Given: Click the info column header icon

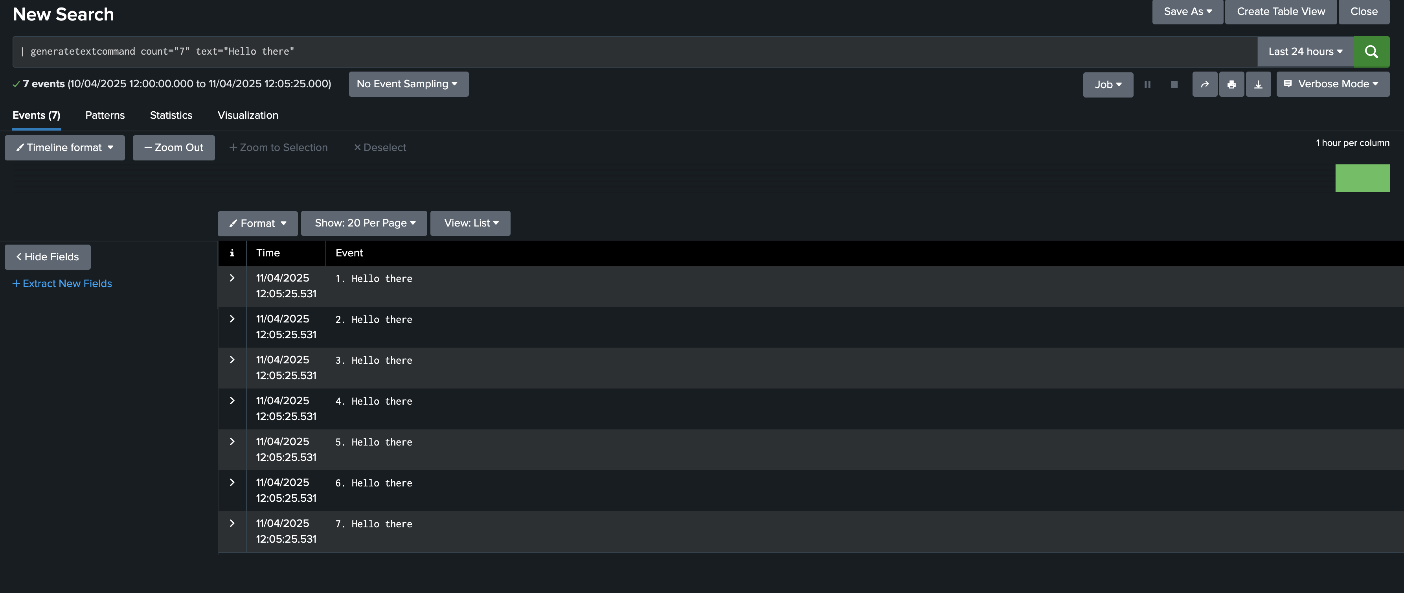Looking at the screenshot, I should [x=232, y=253].
